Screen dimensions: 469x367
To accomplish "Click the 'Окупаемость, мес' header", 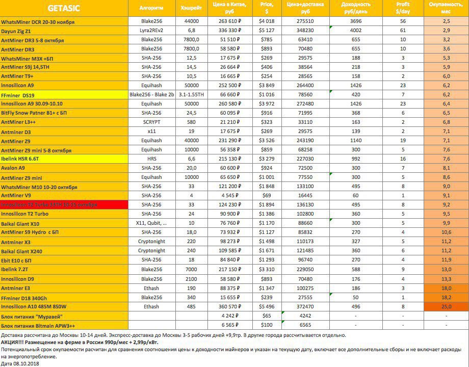I will point(446,8).
